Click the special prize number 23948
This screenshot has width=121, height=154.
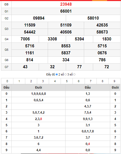[x=66, y=4]
